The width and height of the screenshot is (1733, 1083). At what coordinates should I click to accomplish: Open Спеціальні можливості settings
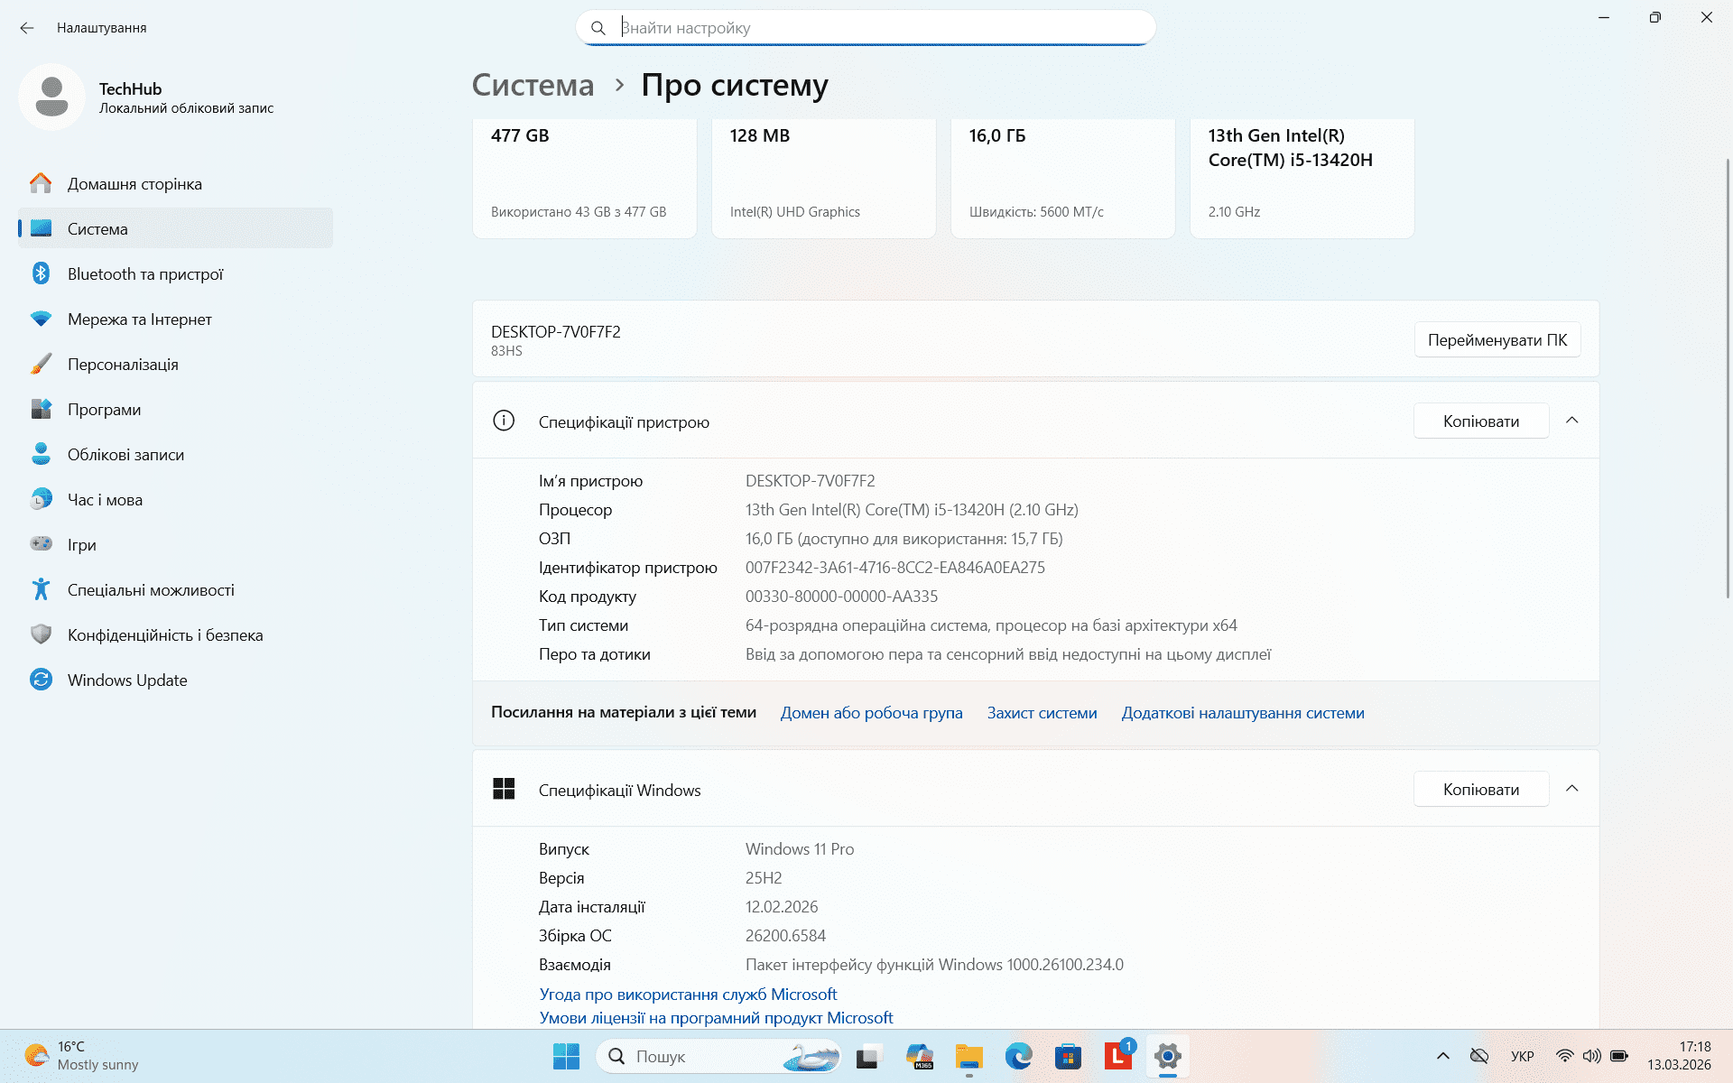pyautogui.click(x=176, y=589)
